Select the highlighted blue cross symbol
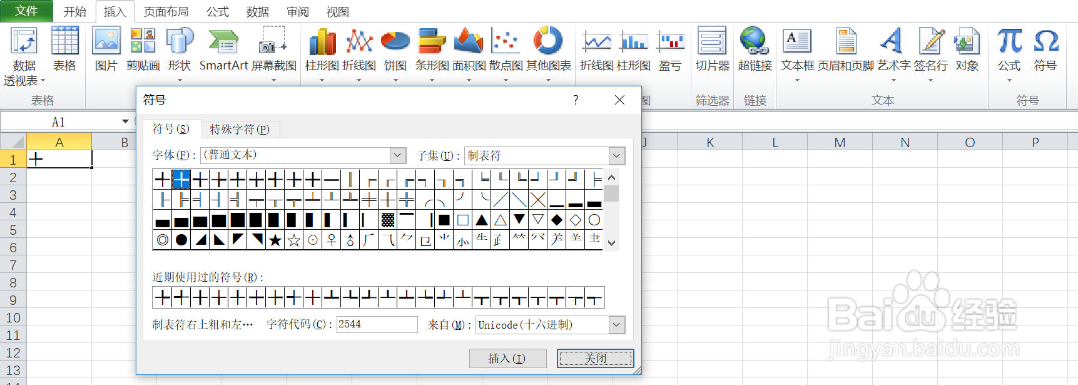 181,180
